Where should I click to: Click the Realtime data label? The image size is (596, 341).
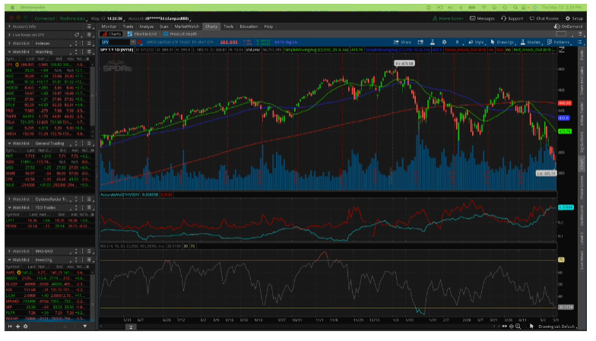pos(72,18)
